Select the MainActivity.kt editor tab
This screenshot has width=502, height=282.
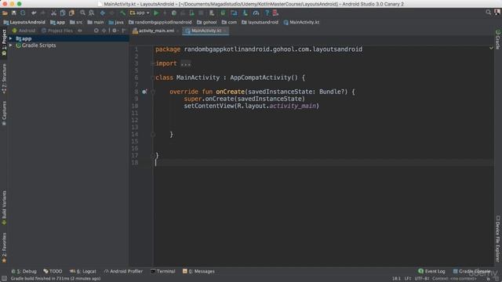point(206,31)
